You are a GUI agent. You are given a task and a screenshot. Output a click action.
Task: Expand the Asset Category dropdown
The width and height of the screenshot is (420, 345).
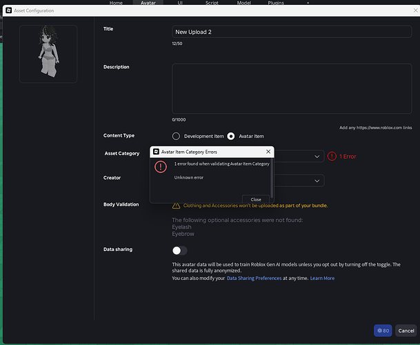[x=317, y=157]
